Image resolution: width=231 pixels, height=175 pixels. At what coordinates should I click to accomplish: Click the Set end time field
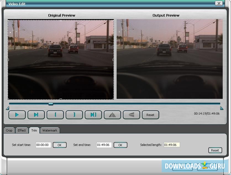pos(104,145)
